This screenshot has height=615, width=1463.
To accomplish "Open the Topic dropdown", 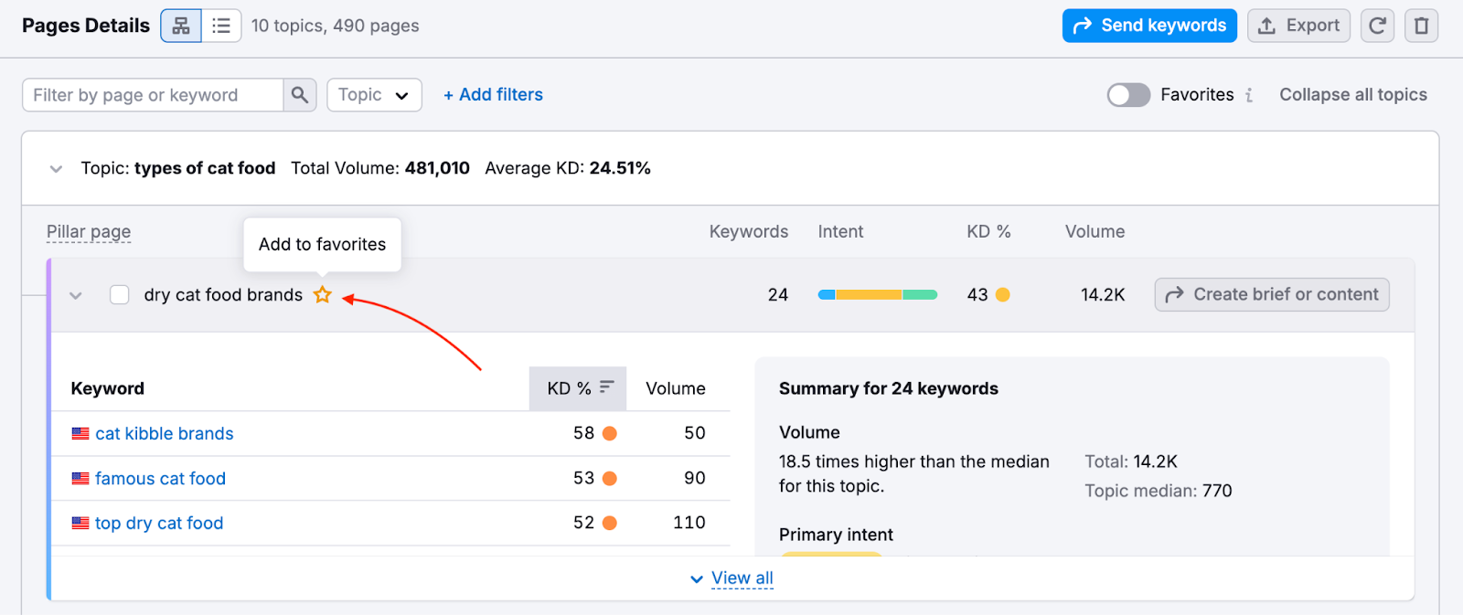I will pyautogui.click(x=374, y=95).
